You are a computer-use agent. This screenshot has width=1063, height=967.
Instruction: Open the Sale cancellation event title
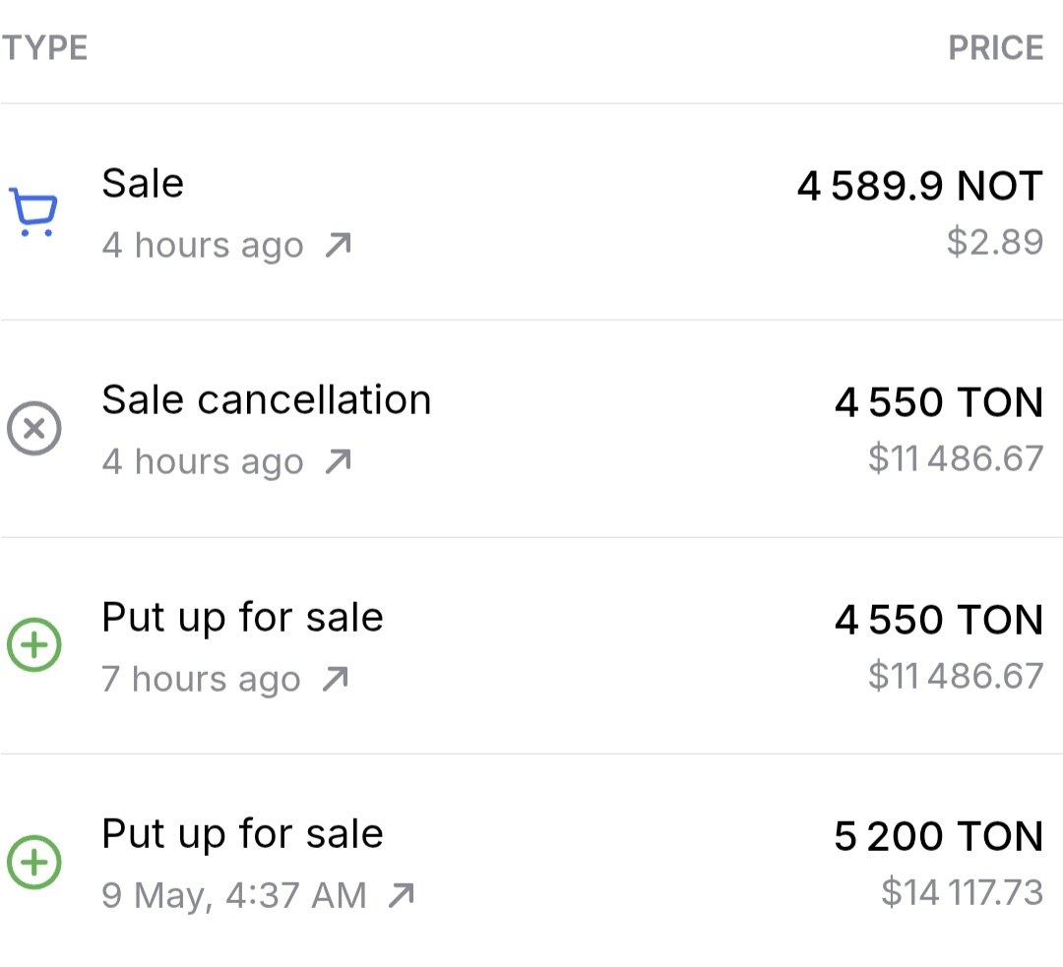click(x=267, y=399)
